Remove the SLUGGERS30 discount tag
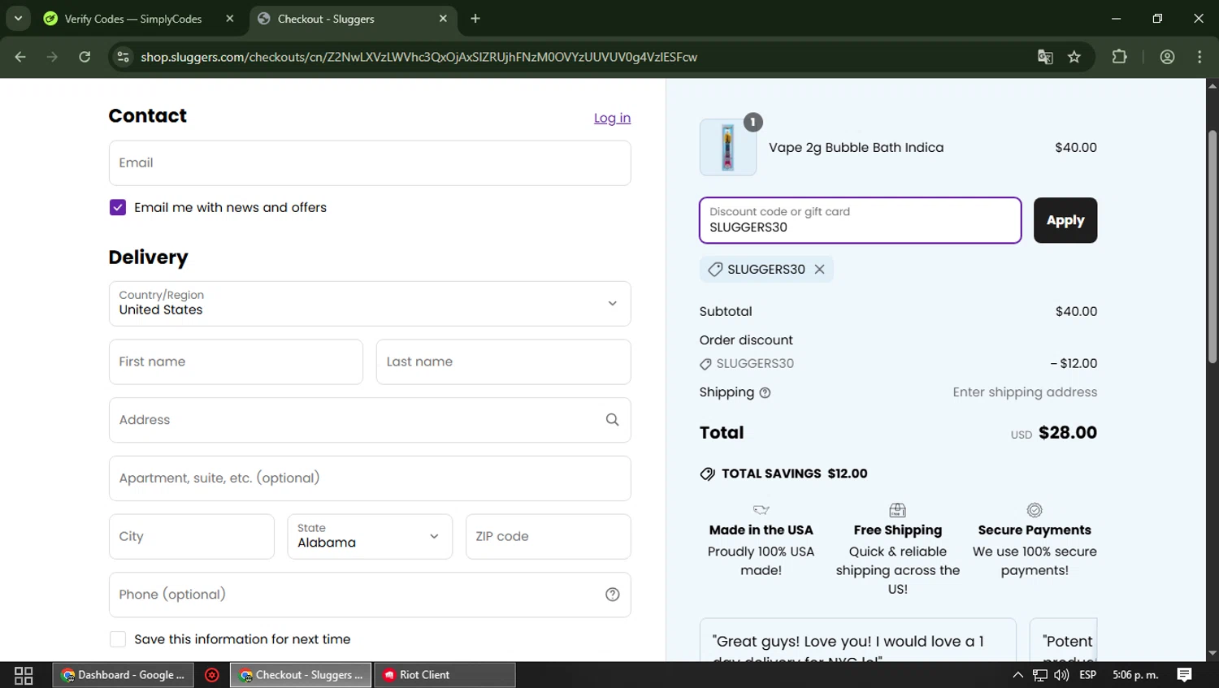This screenshot has width=1219, height=688. (x=819, y=269)
